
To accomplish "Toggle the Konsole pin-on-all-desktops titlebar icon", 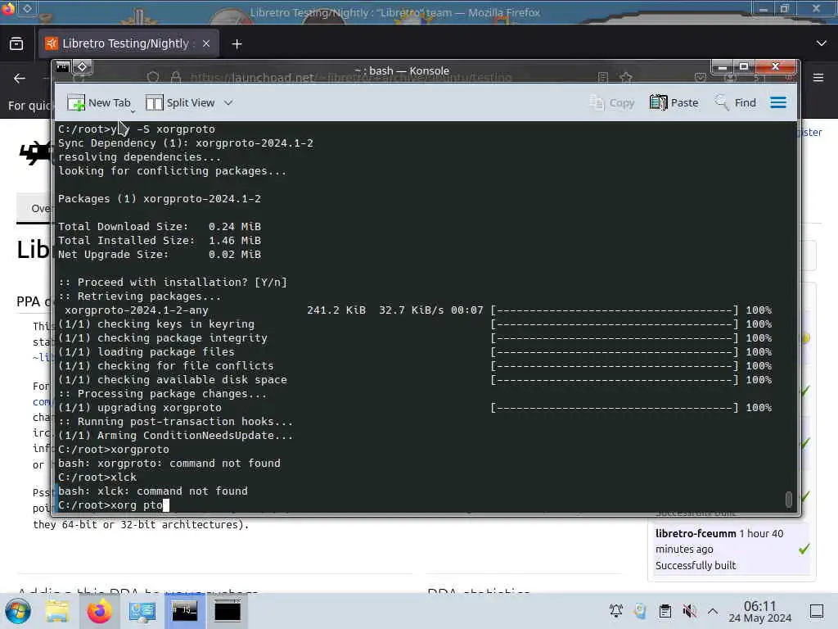I will (83, 67).
